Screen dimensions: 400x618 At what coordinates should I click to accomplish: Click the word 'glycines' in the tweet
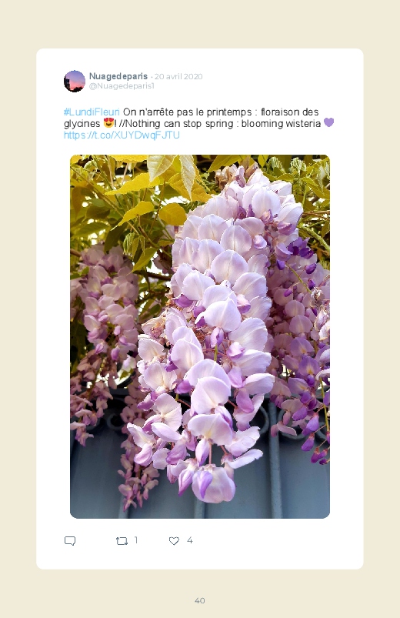pos(82,124)
